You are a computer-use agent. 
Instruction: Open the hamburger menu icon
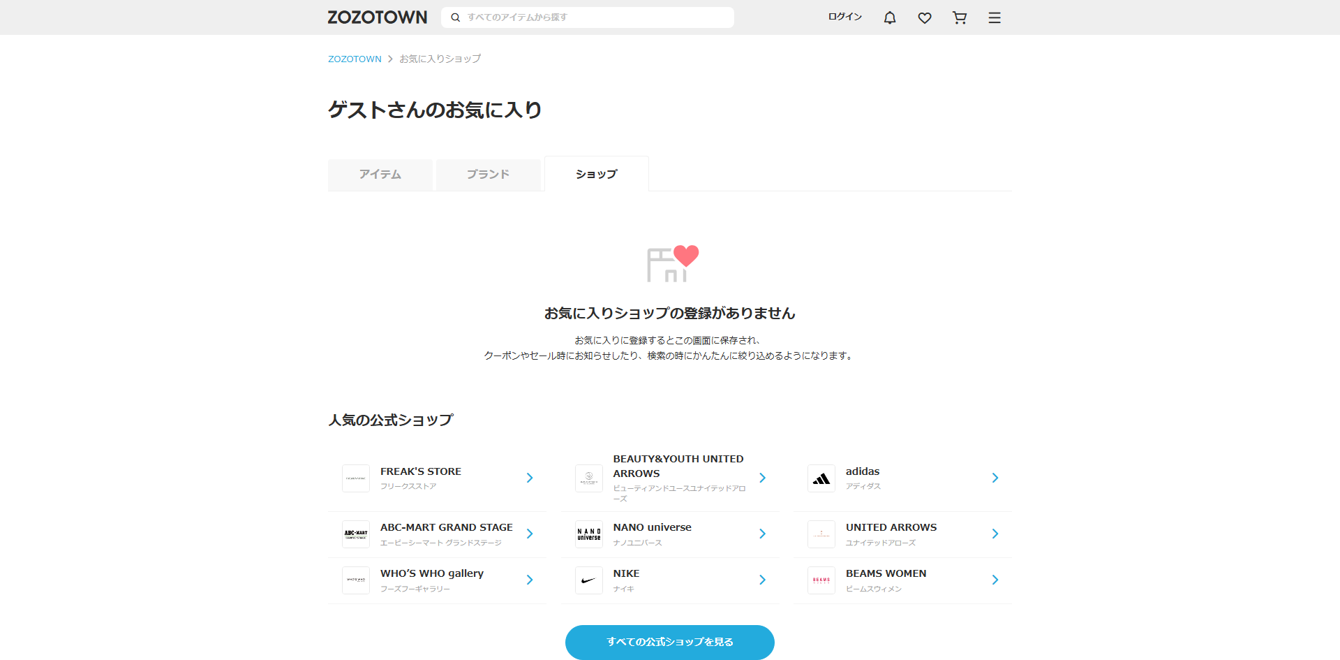pos(995,17)
